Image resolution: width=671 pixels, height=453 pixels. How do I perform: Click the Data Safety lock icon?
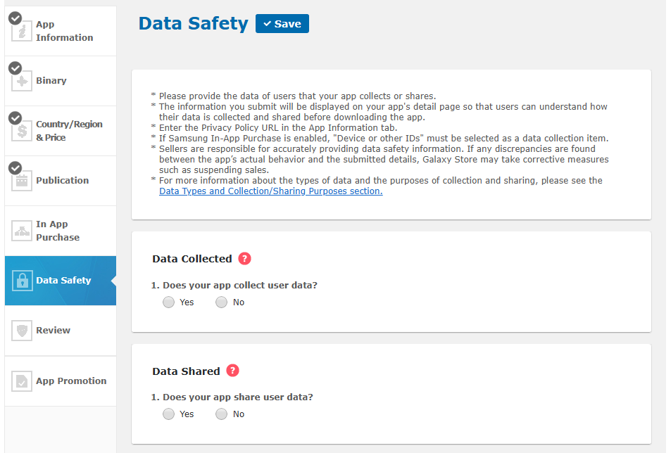pyautogui.click(x=22, y=281)
